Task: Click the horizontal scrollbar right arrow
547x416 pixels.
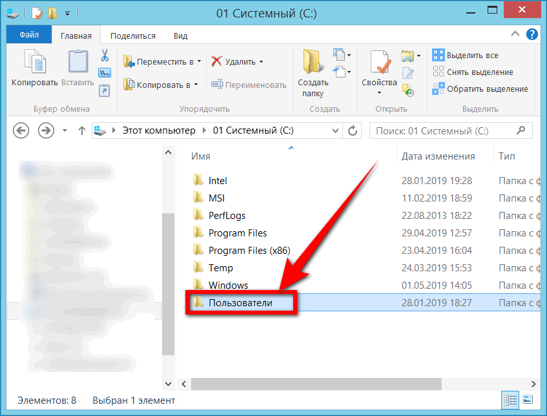Action: [x=533, y=384]
